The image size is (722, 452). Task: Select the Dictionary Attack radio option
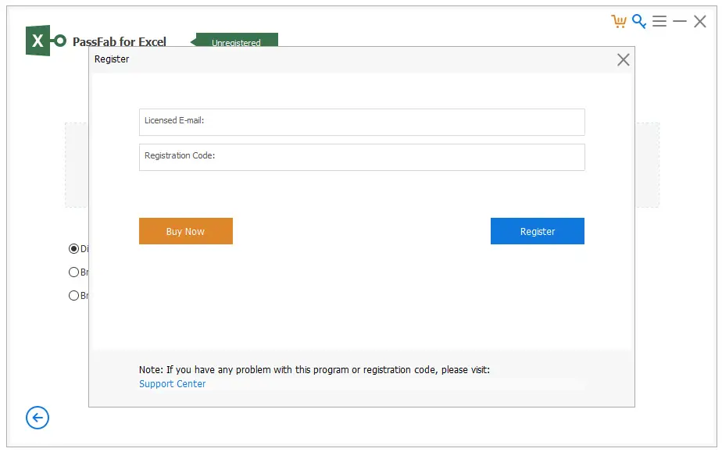pos(74,248)
